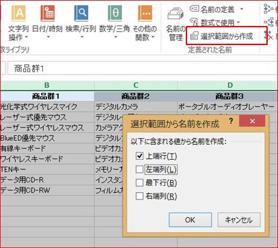Screen dimensions: 278x248
Task: Select cell ポータブルオーディオプレーヤー
Action: 227,107
